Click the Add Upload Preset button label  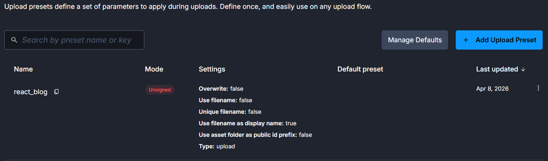pyautogui.click(x=506, y=40)
